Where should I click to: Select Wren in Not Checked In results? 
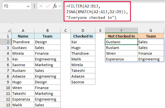click(121, 53)
